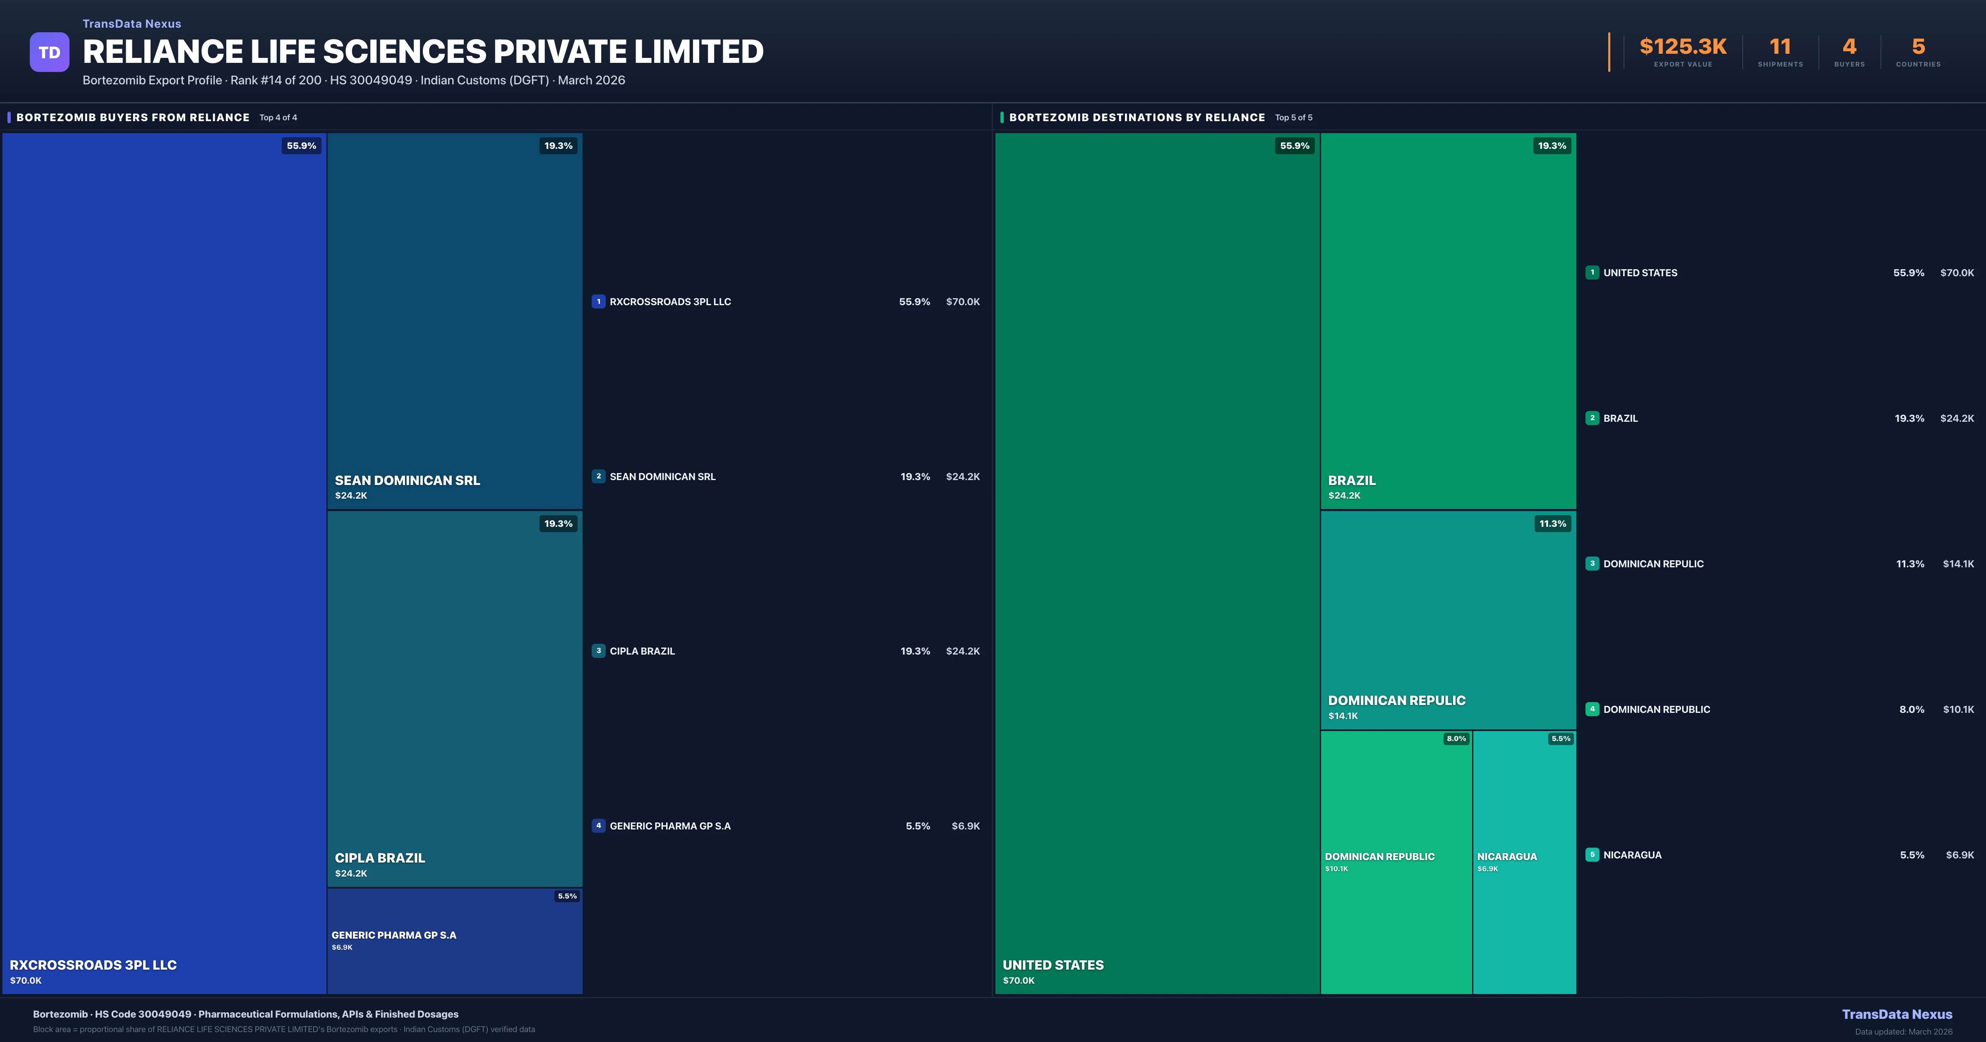Click the rank badge 4 beside GENERIC PHARMA GP S.A

click(599, 825)
